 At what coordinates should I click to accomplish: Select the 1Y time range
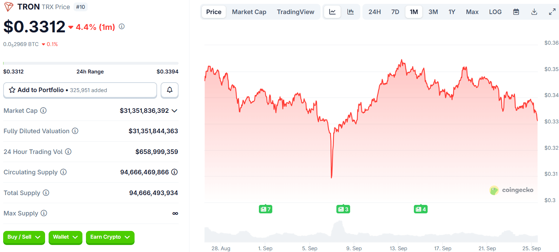(x=452, y=12)
